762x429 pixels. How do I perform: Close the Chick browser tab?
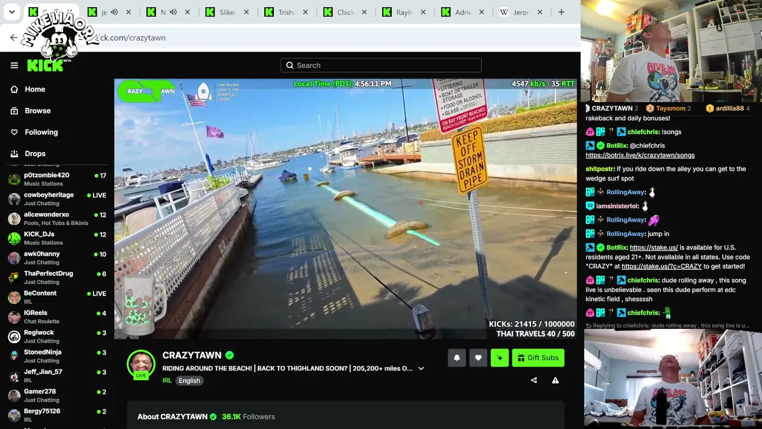coord(364,12)
